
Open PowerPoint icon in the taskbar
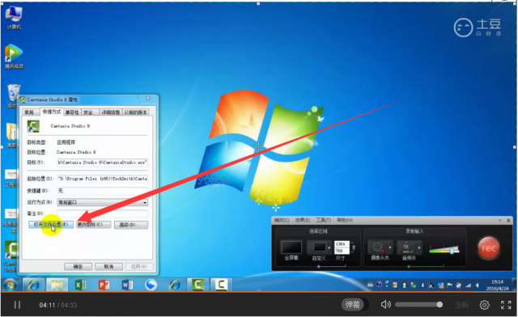click(x=104, y=285)
